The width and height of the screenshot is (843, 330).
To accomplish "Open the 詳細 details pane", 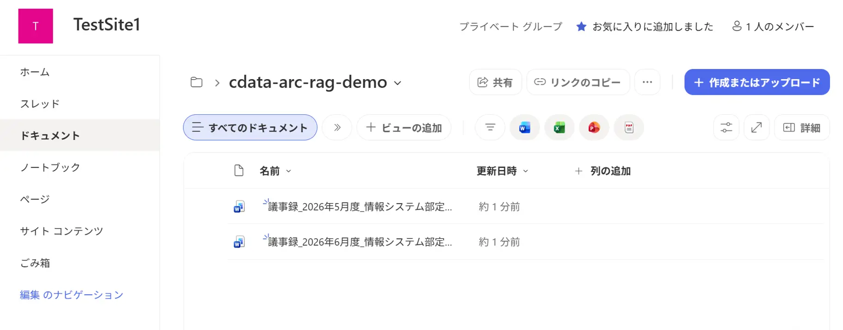I will [x=802, y=127].
